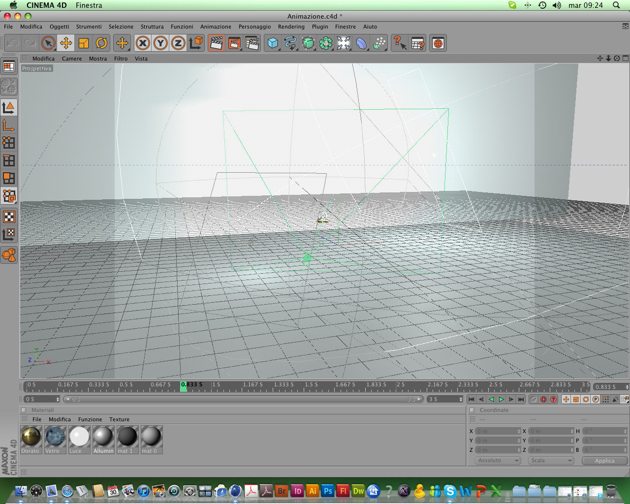Select the Rotate tool
The image size is (630, 504).
(101, 43)
